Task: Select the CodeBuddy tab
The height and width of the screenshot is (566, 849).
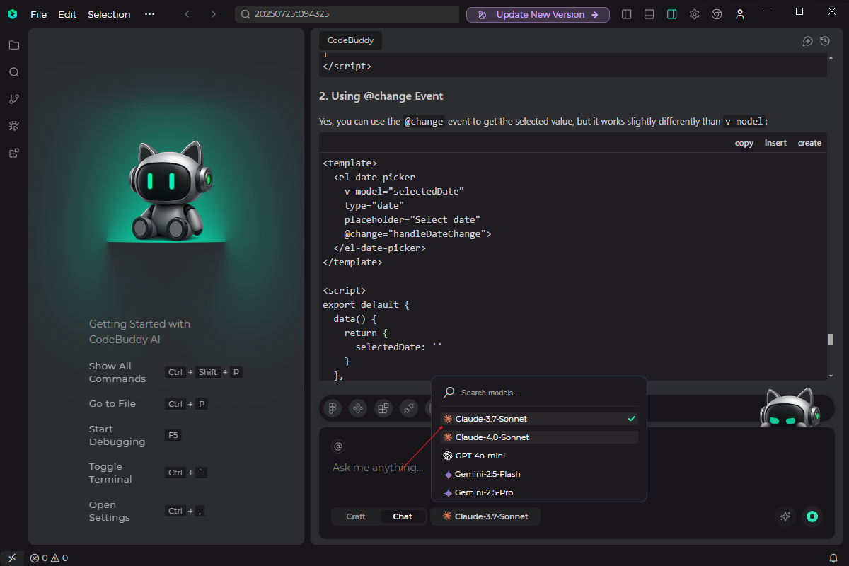Action: pyautogui.click(x=350, y=41)
